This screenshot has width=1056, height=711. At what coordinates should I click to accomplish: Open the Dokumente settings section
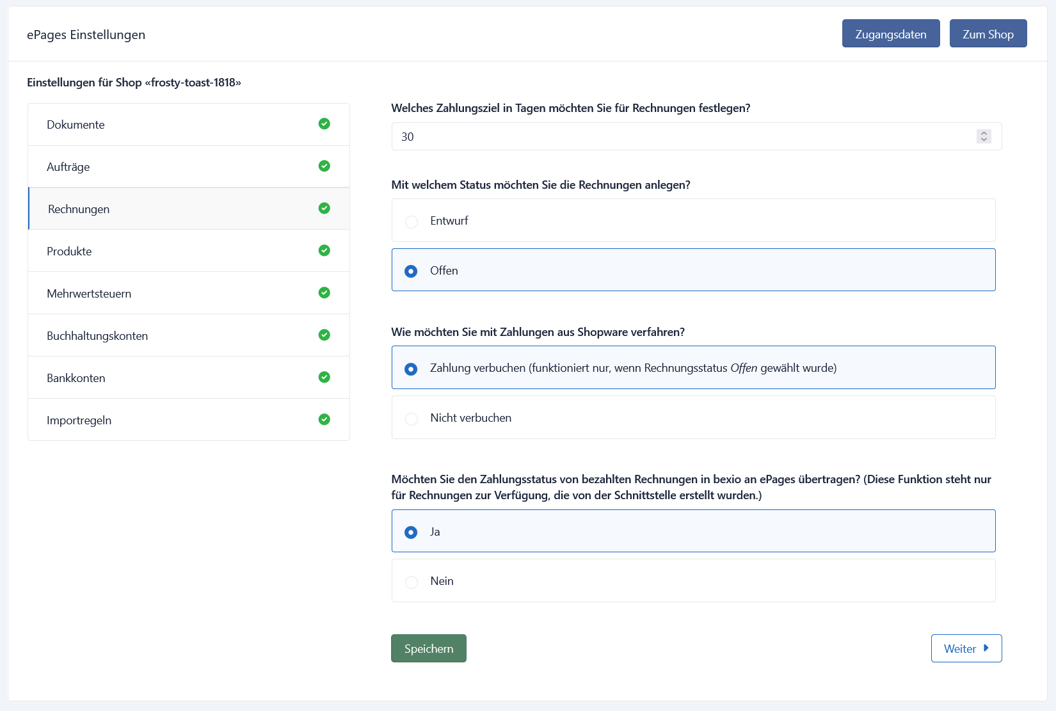189,125
